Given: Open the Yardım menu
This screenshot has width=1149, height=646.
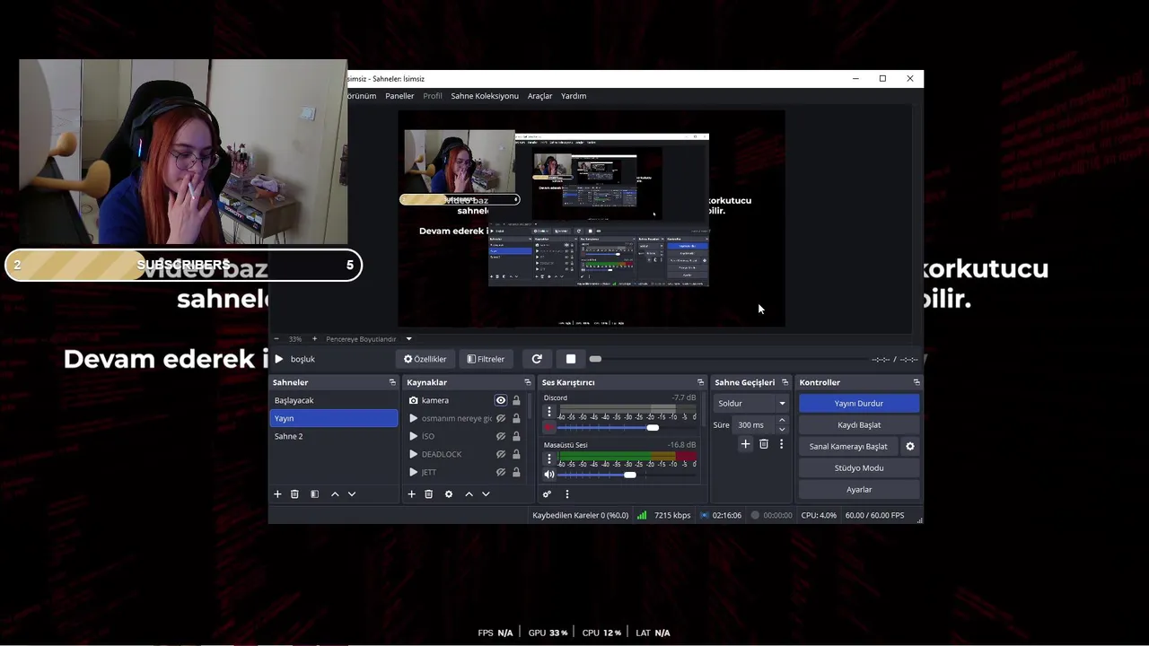Looking at the screenshot, I should pyautogui.click(x=574, y=96).
